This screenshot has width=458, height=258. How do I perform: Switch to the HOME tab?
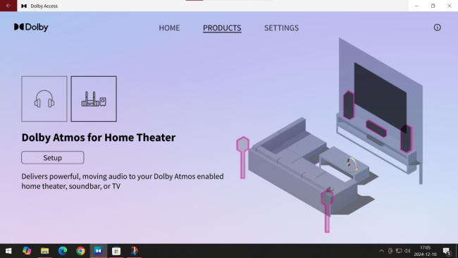pos(169,27)
